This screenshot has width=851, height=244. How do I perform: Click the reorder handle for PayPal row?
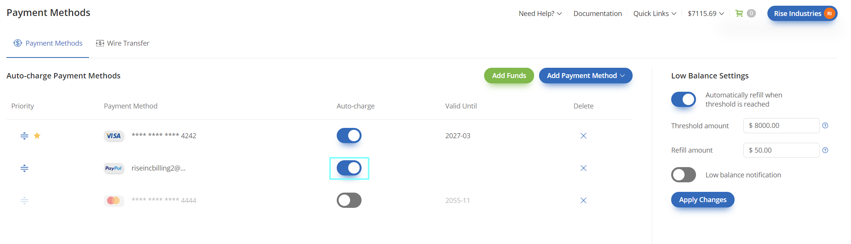click(x=24, y=168)
